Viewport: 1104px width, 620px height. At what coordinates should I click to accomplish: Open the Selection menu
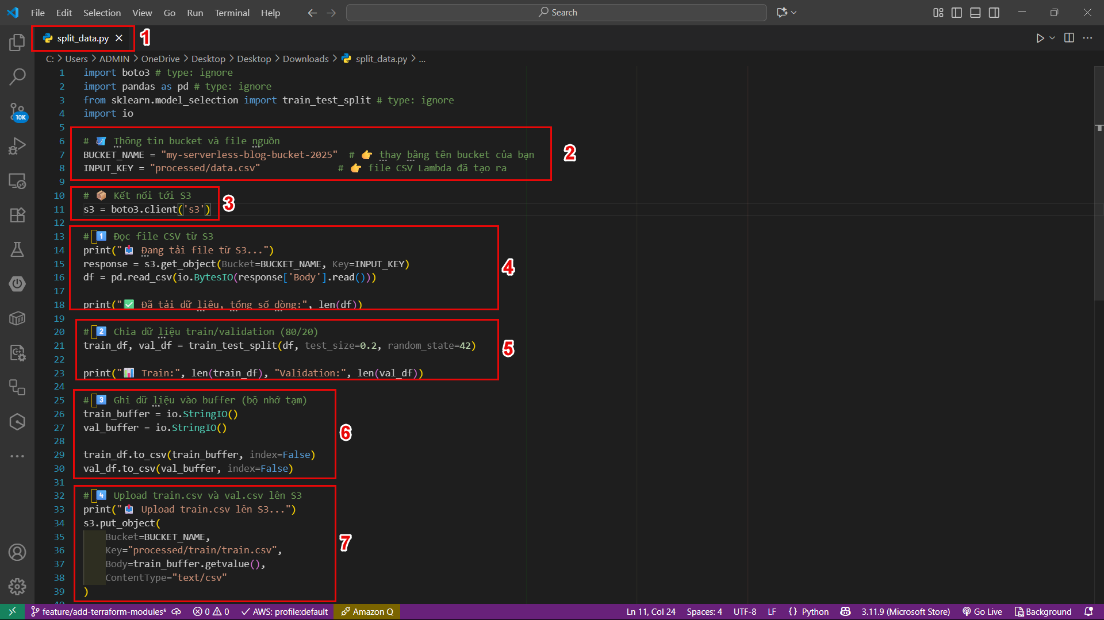click(x=102, y=13)
